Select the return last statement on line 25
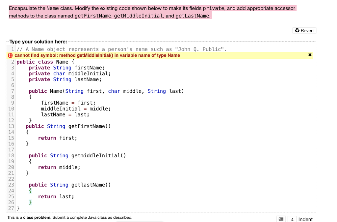The height and width of the screenshot is (222, 337). pyautogui.click(x=56, y=196)
